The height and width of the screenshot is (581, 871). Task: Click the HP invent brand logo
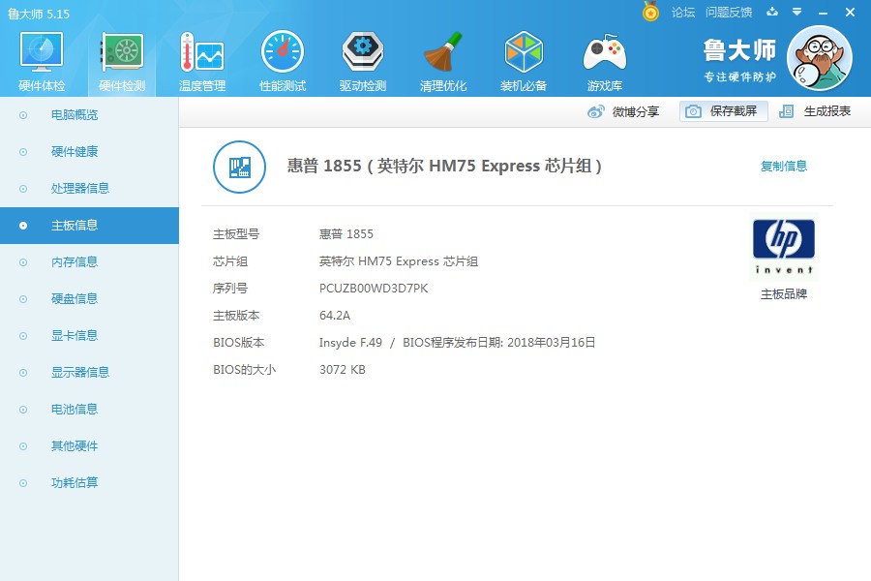(x=784, y=247)
